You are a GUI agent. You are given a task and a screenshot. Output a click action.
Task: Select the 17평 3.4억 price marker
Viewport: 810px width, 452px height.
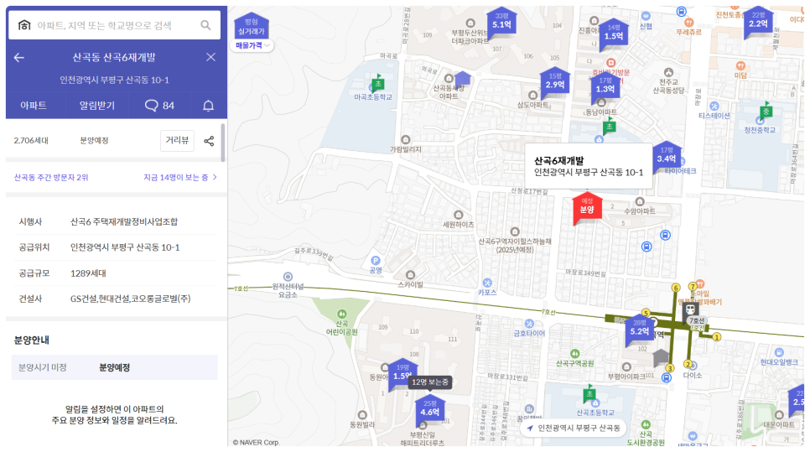(x=666, y=156)
